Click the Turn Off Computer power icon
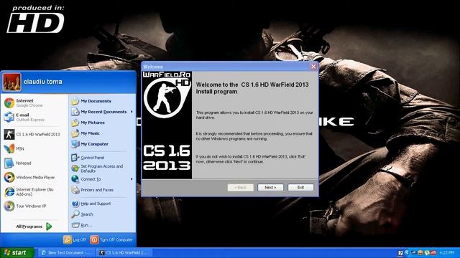This screenshot has height=258, width=460. click(x=94, y=239)
